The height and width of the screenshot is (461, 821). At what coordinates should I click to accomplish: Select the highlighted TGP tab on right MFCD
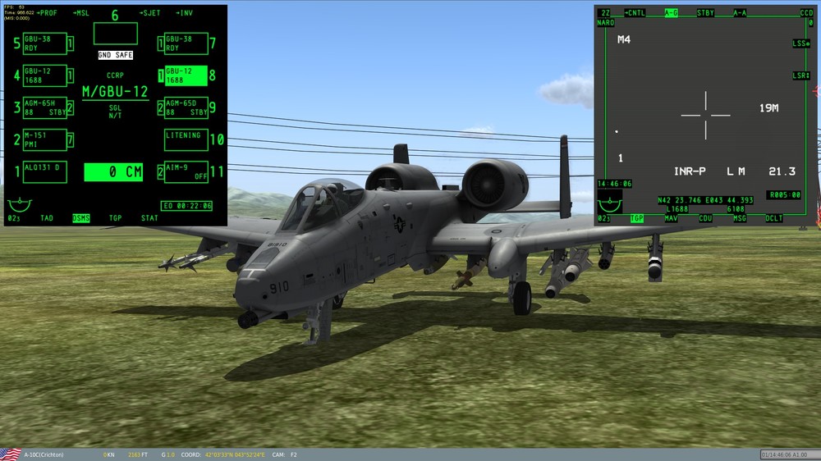pyautogui.click(x=637, y=218)
